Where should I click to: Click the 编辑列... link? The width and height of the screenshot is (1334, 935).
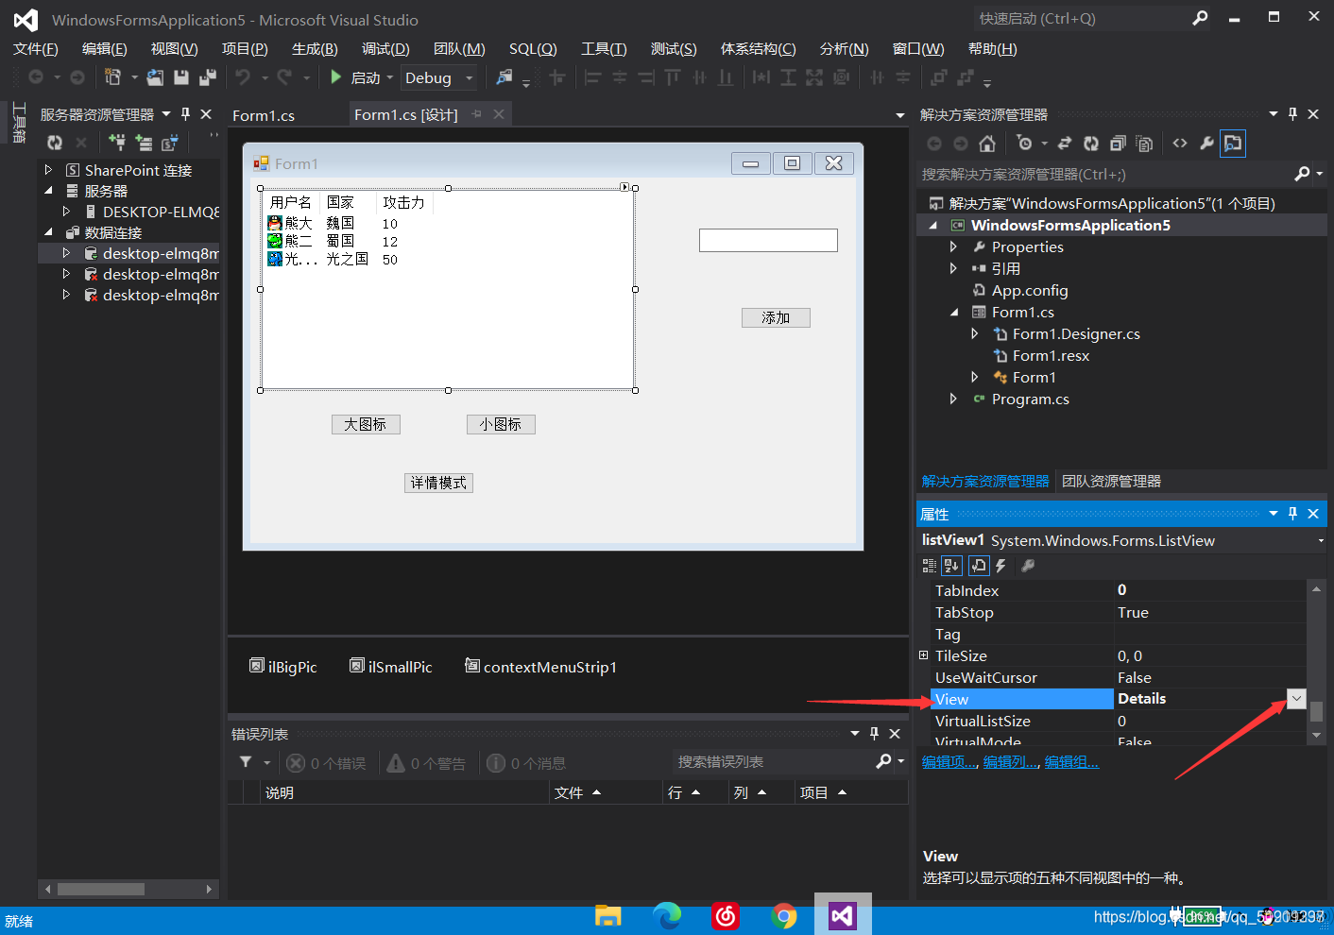(x=1011, y=761)
